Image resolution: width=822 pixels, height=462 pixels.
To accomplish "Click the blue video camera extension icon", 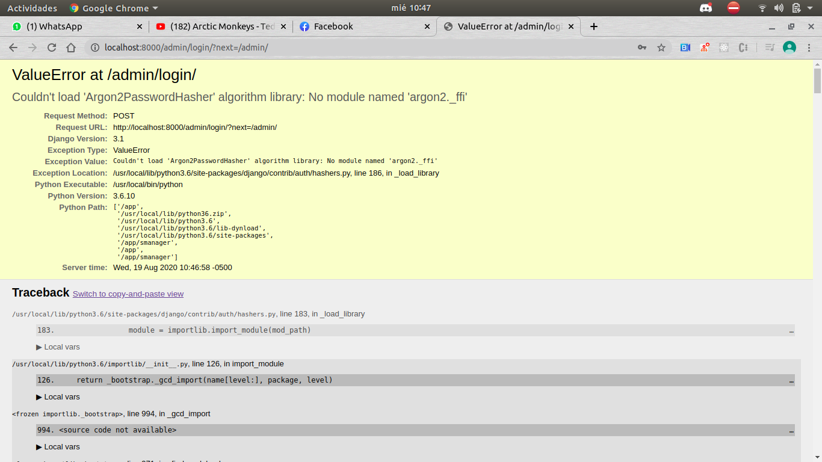I will [x=685, y=48].
